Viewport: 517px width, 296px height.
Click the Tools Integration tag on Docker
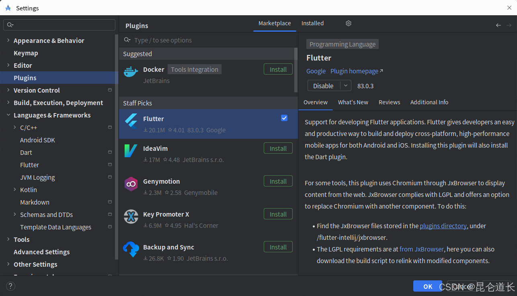point(195,69)
